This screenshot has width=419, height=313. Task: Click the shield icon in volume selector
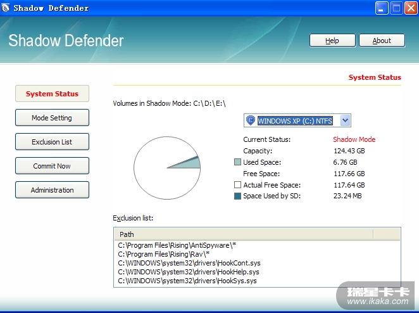coord(251,120)
